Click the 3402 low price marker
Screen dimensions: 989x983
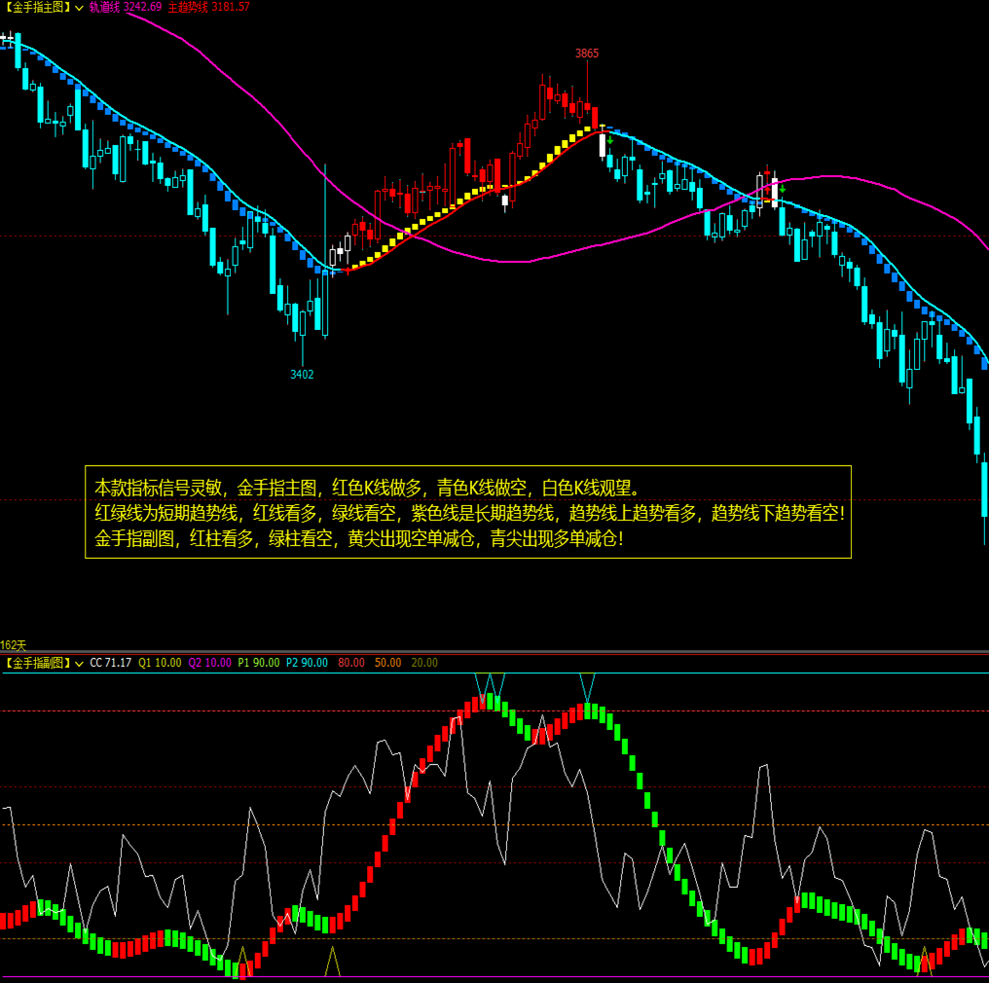pos(302,374)
